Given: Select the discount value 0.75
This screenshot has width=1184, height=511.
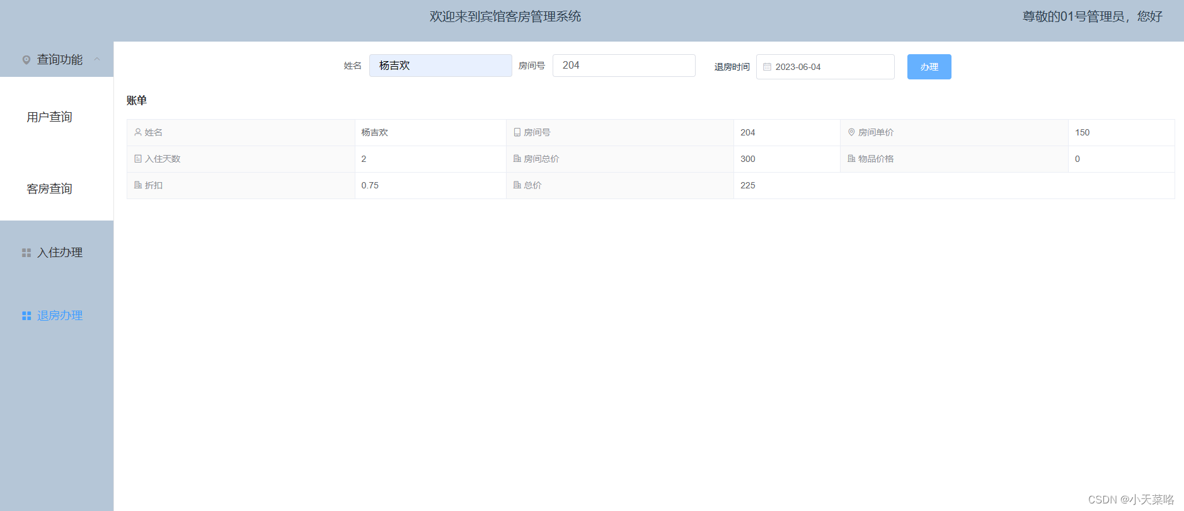Looking at the screenshot, I should point(370,185).
